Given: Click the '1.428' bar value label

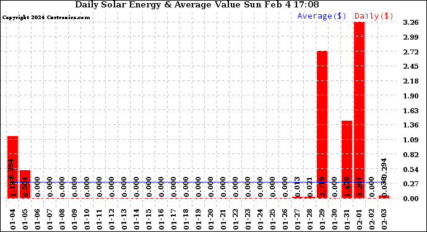Looking at the screenshot, I should point(347,187).
